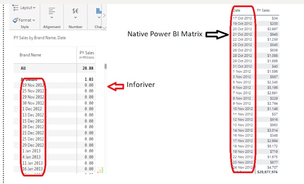Click the Layout grid icon

15,8
